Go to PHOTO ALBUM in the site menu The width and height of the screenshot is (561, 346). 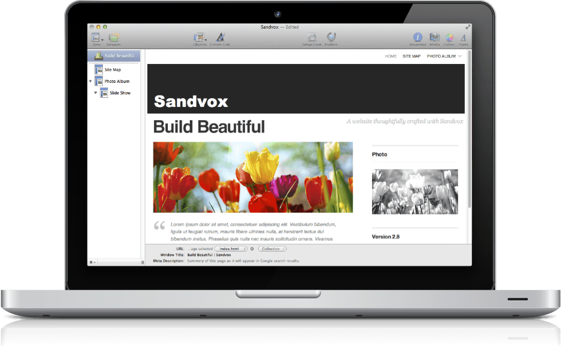(x=441, y=56)
